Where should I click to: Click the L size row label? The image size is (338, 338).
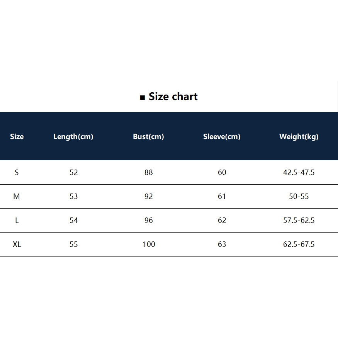point(17,220)
